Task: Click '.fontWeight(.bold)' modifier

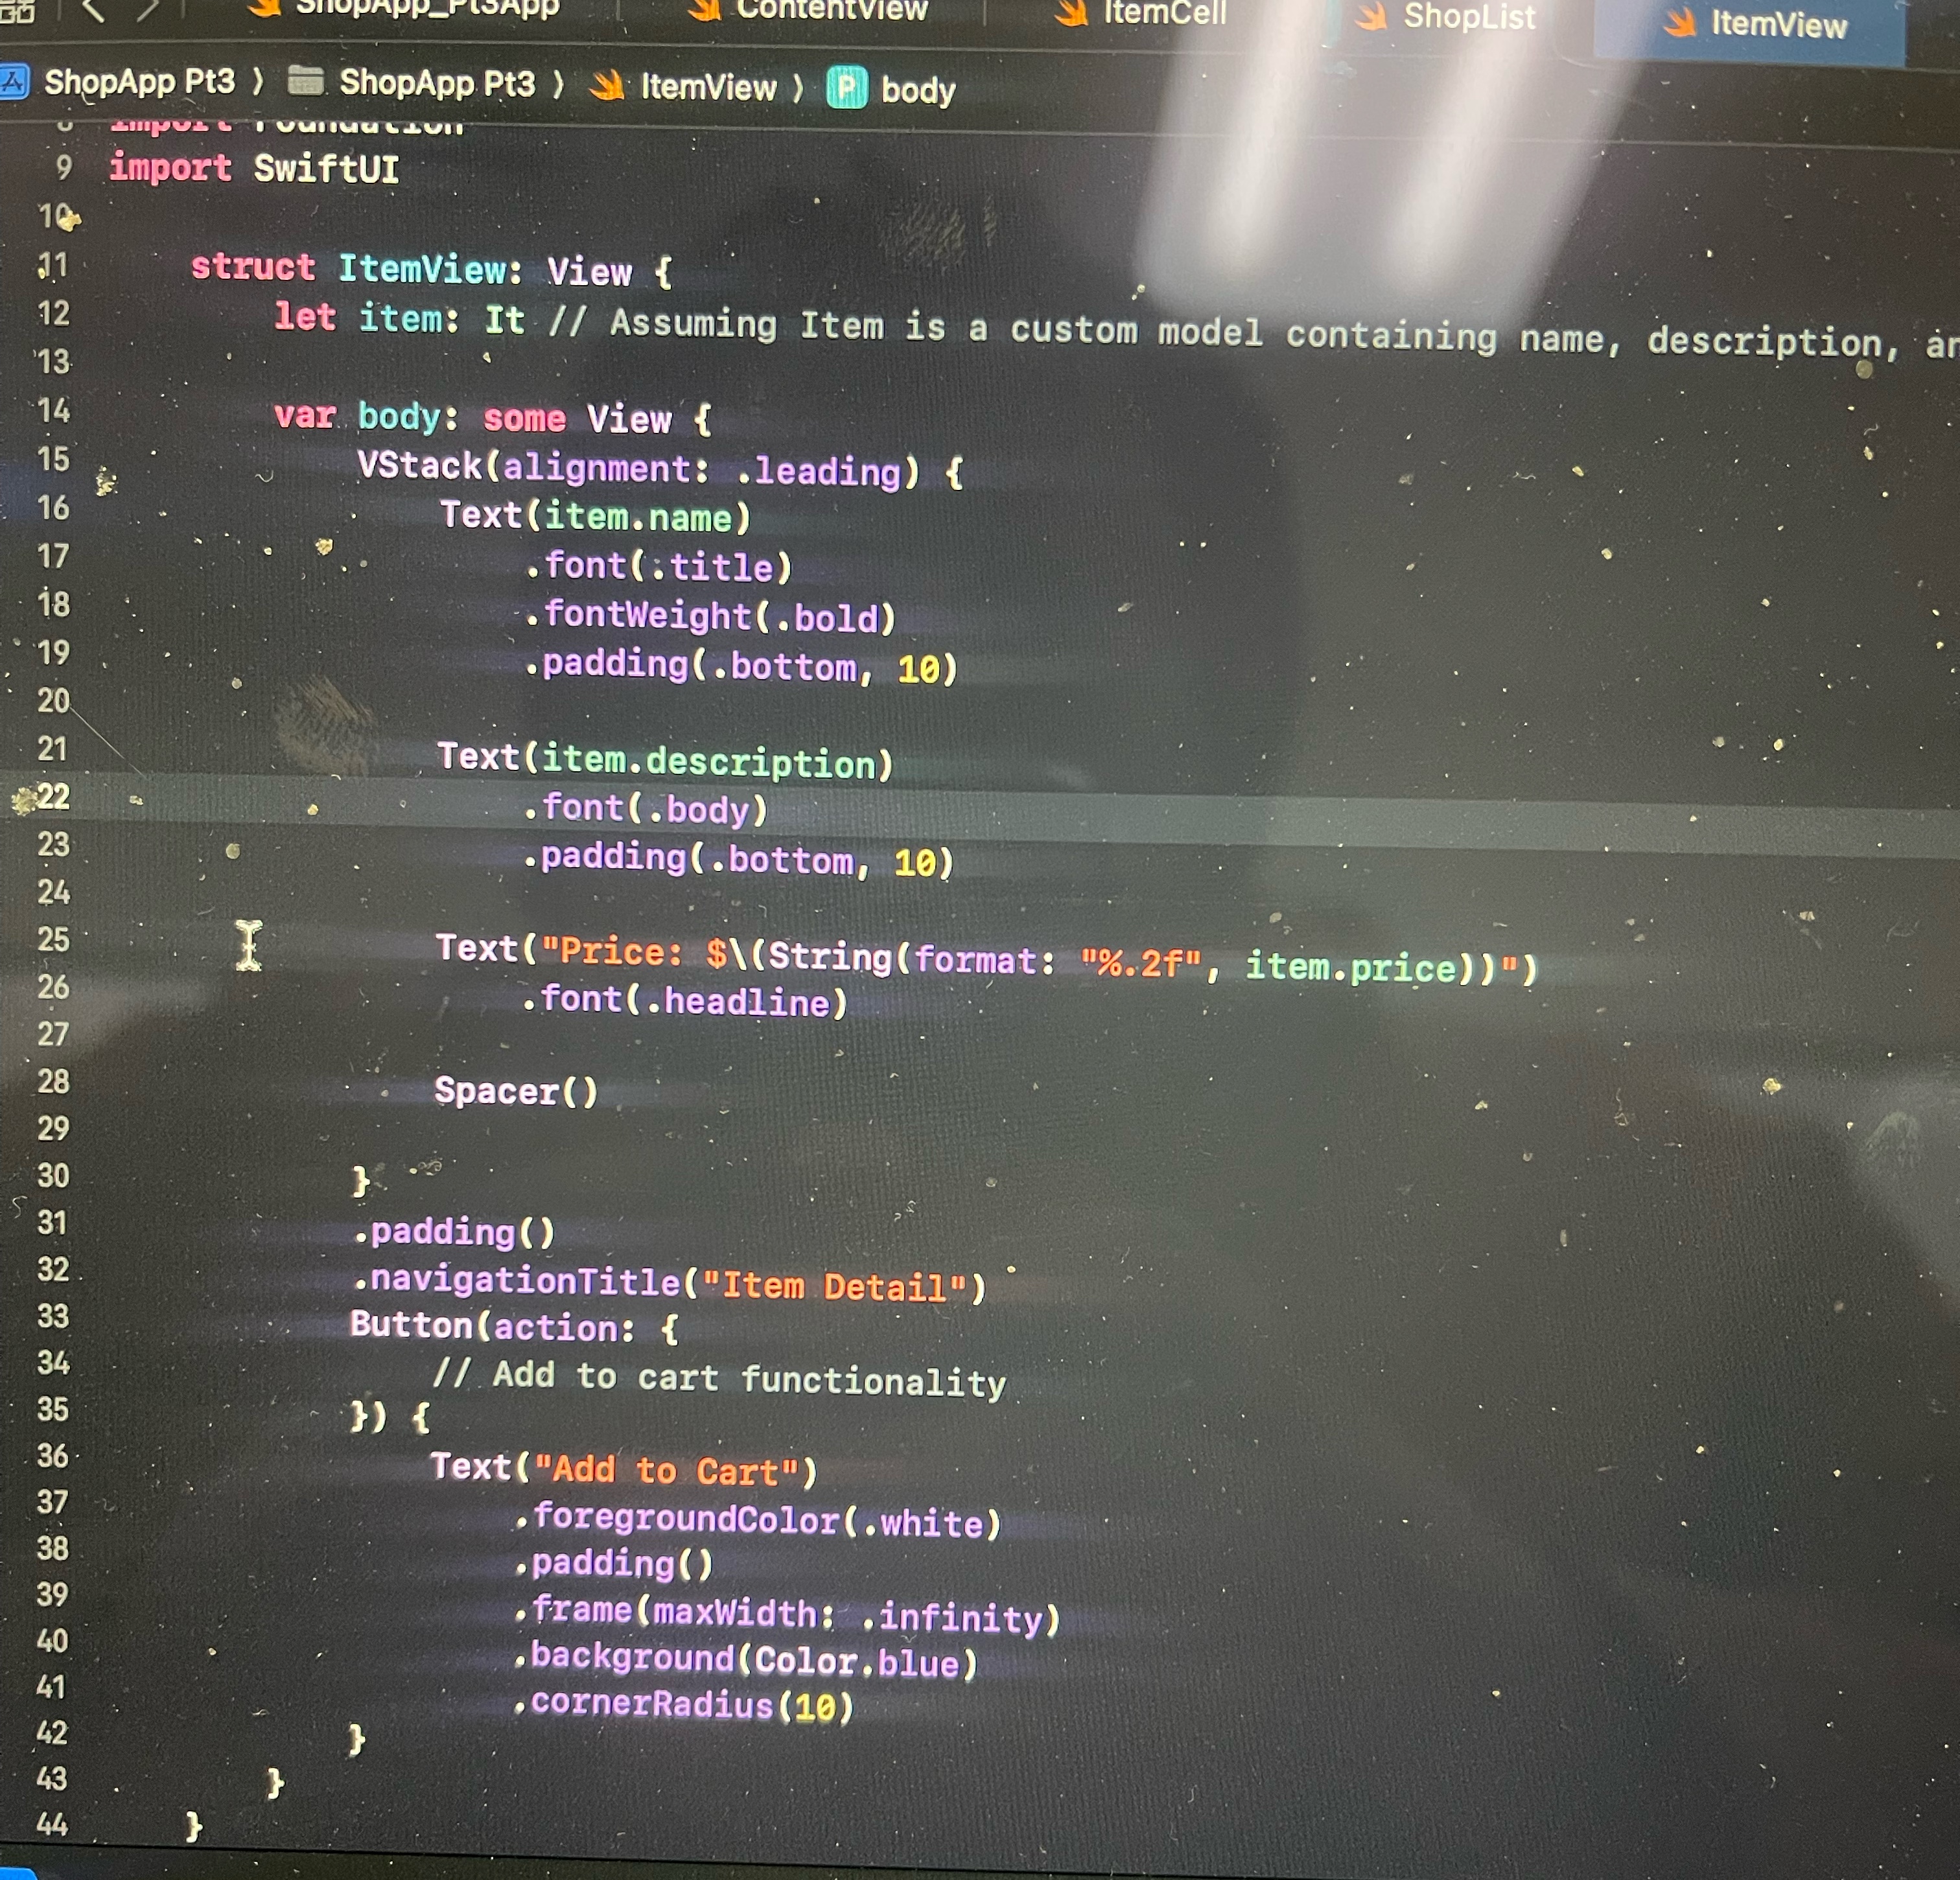Action: tap(711, 616)
